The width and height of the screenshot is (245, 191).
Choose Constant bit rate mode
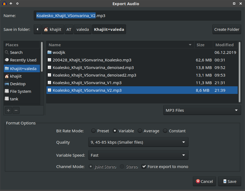click(165, 131)
